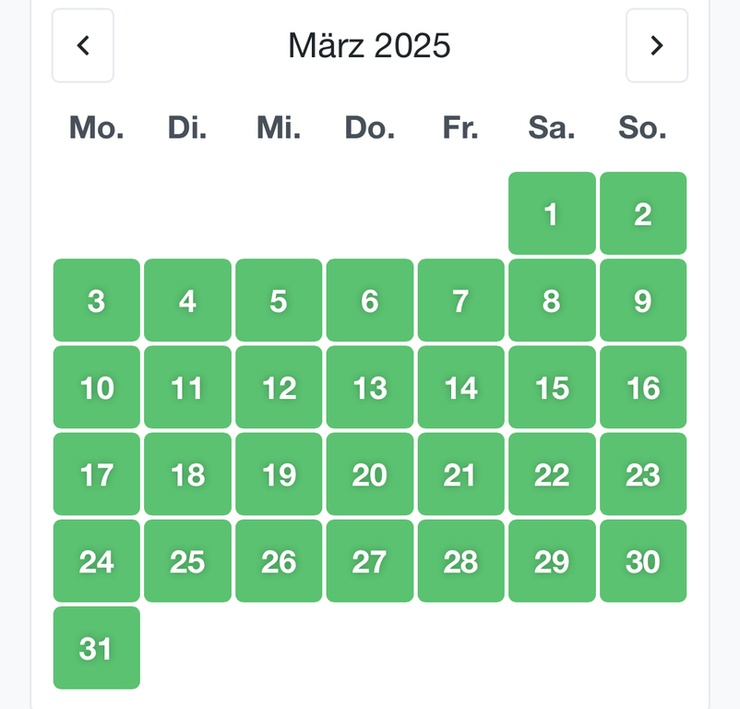740x709 pixels.
Task: Choose date 3 in the calendar
Action: click(97, 300)
